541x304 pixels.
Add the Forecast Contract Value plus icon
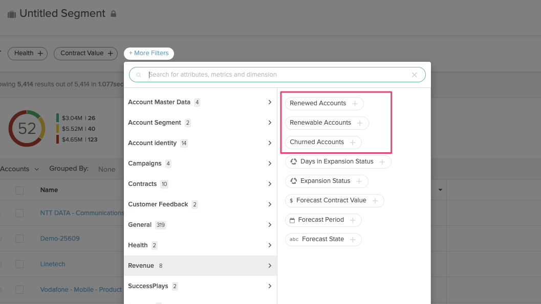click(375, 201)
